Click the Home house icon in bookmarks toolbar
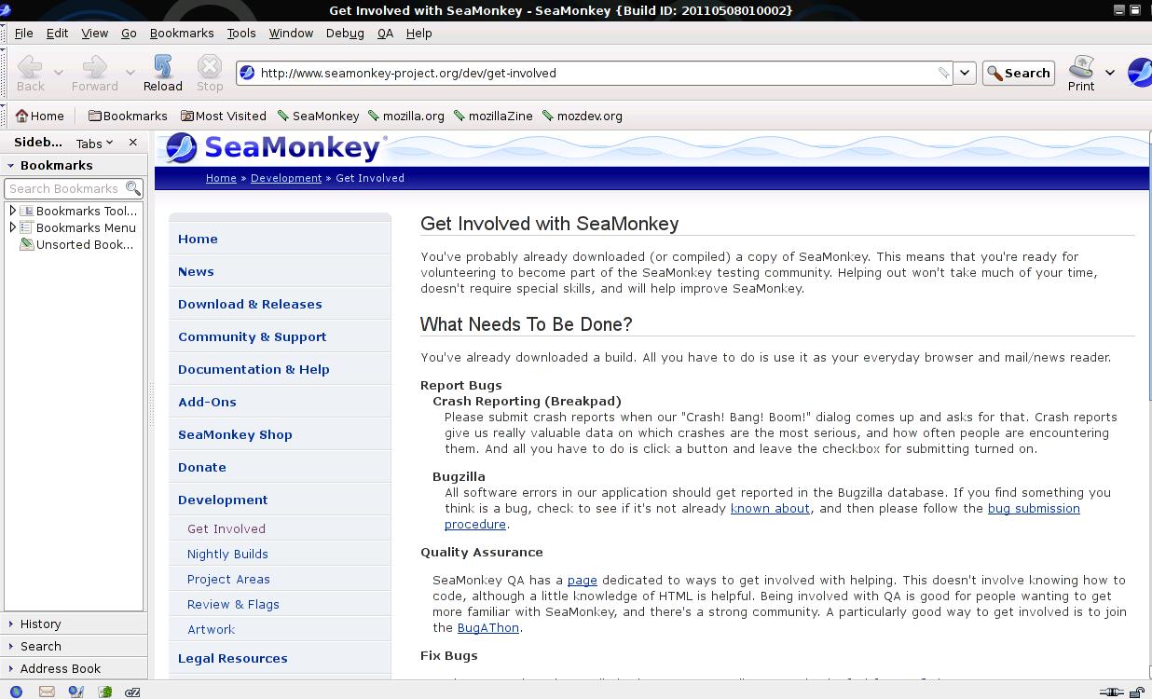Image resolution: width=1152 pixels, height=699 pixels. pos(22,116)
